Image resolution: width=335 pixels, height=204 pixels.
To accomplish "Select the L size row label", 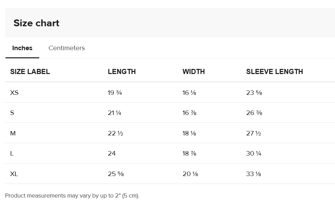I will tap(12, 154).
